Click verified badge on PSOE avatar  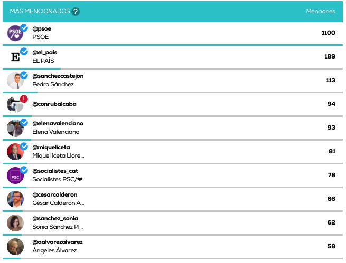point(24,28)
